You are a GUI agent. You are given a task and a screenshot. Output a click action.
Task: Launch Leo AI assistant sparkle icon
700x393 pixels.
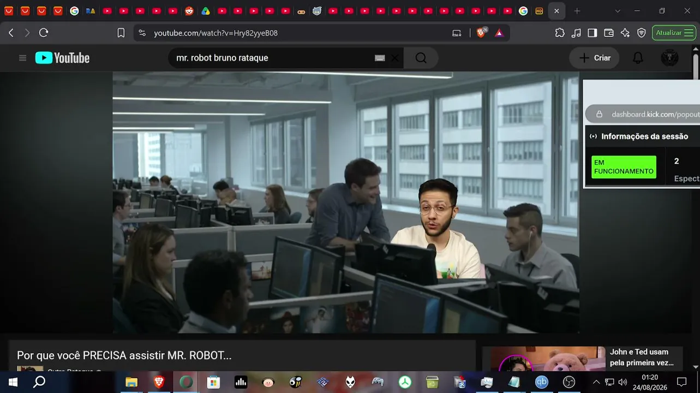(x=625, y=33)
